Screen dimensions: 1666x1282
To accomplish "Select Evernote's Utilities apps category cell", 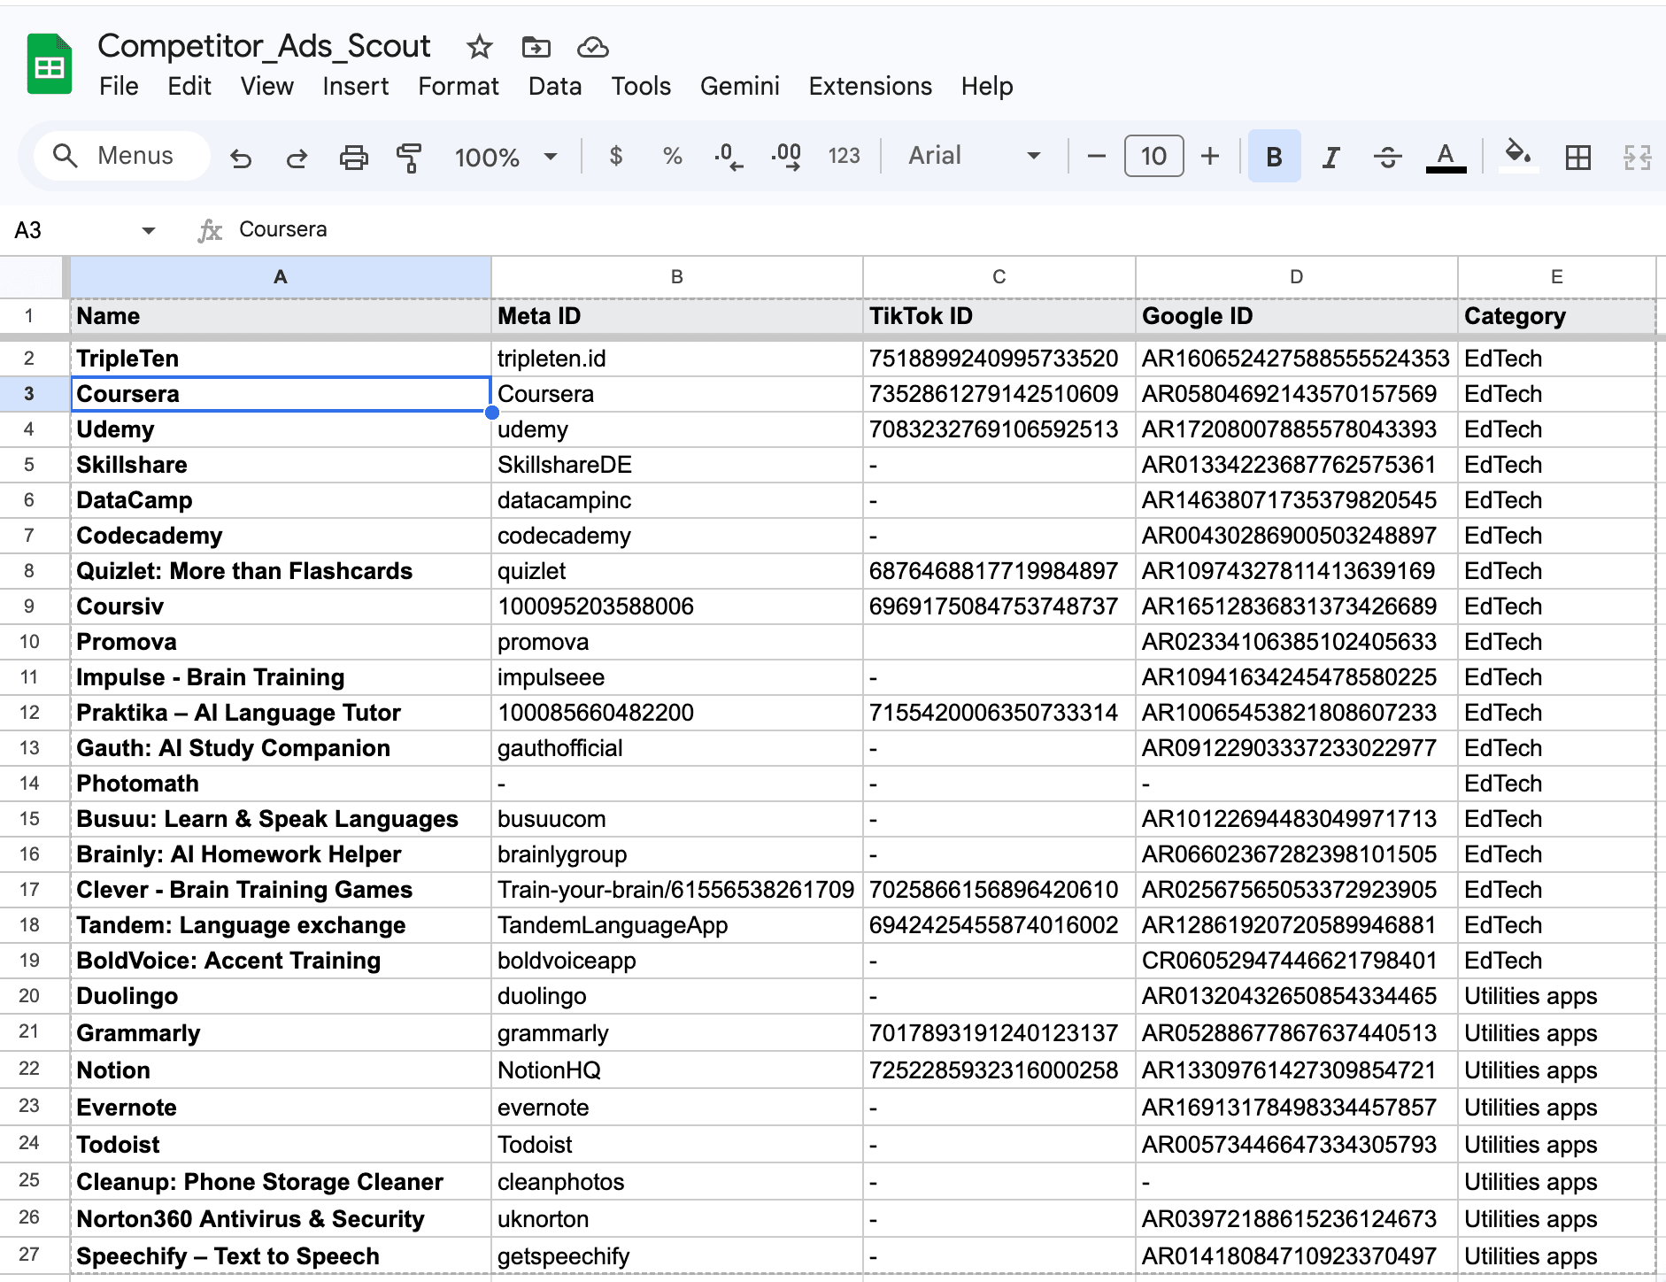I will point(1557,1108).
